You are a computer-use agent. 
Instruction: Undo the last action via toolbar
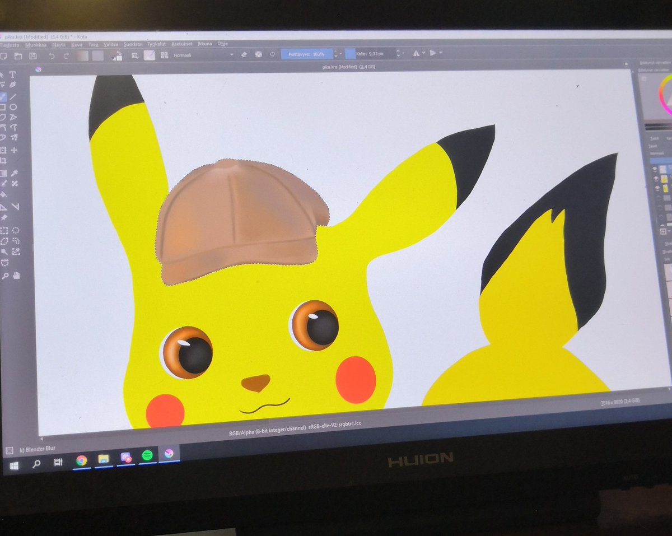52,56
